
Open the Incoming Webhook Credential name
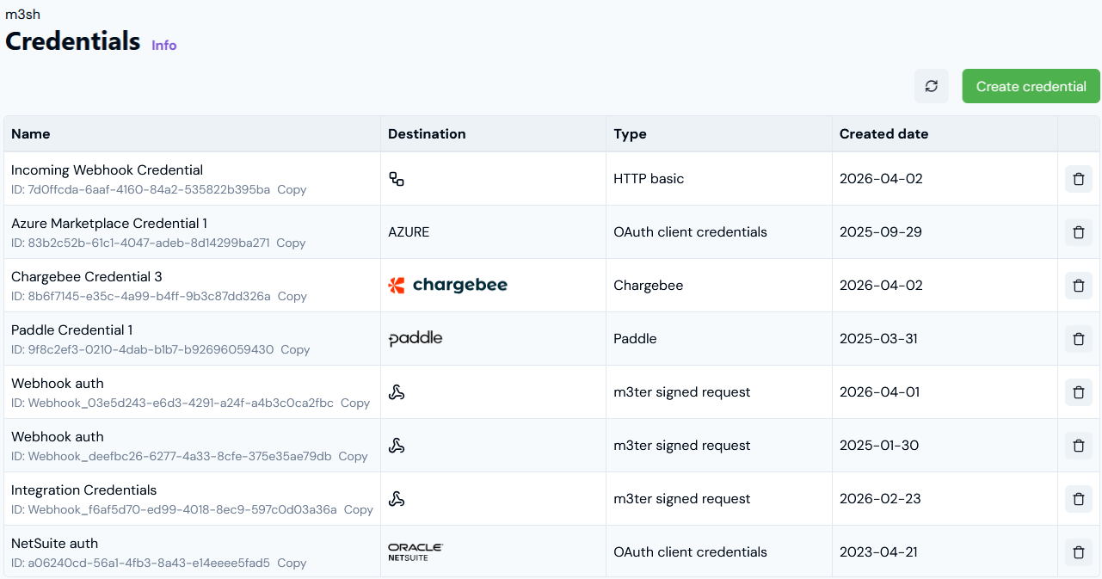[x=107, y=170]
